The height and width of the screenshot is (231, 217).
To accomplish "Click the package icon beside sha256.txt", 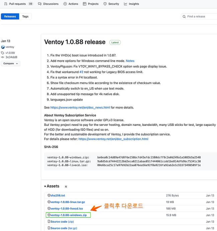I will (49, 196).
